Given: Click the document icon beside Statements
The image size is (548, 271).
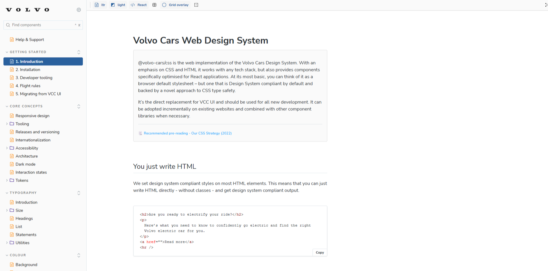Looking at the screenshot, I should pyautogui.click(x=12, y=234).
